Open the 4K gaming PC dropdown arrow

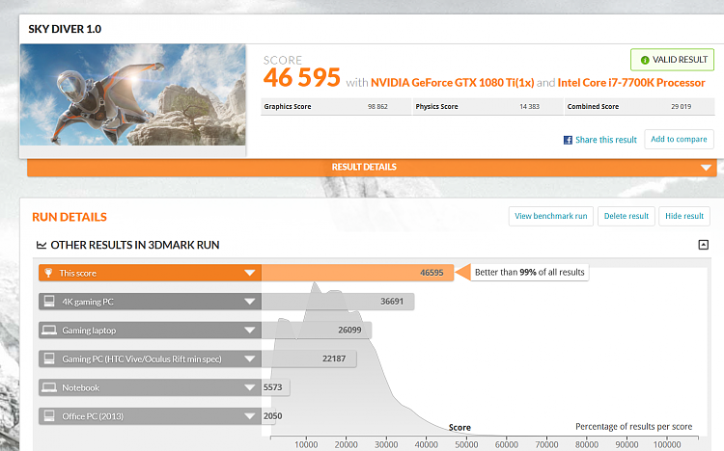250,302
